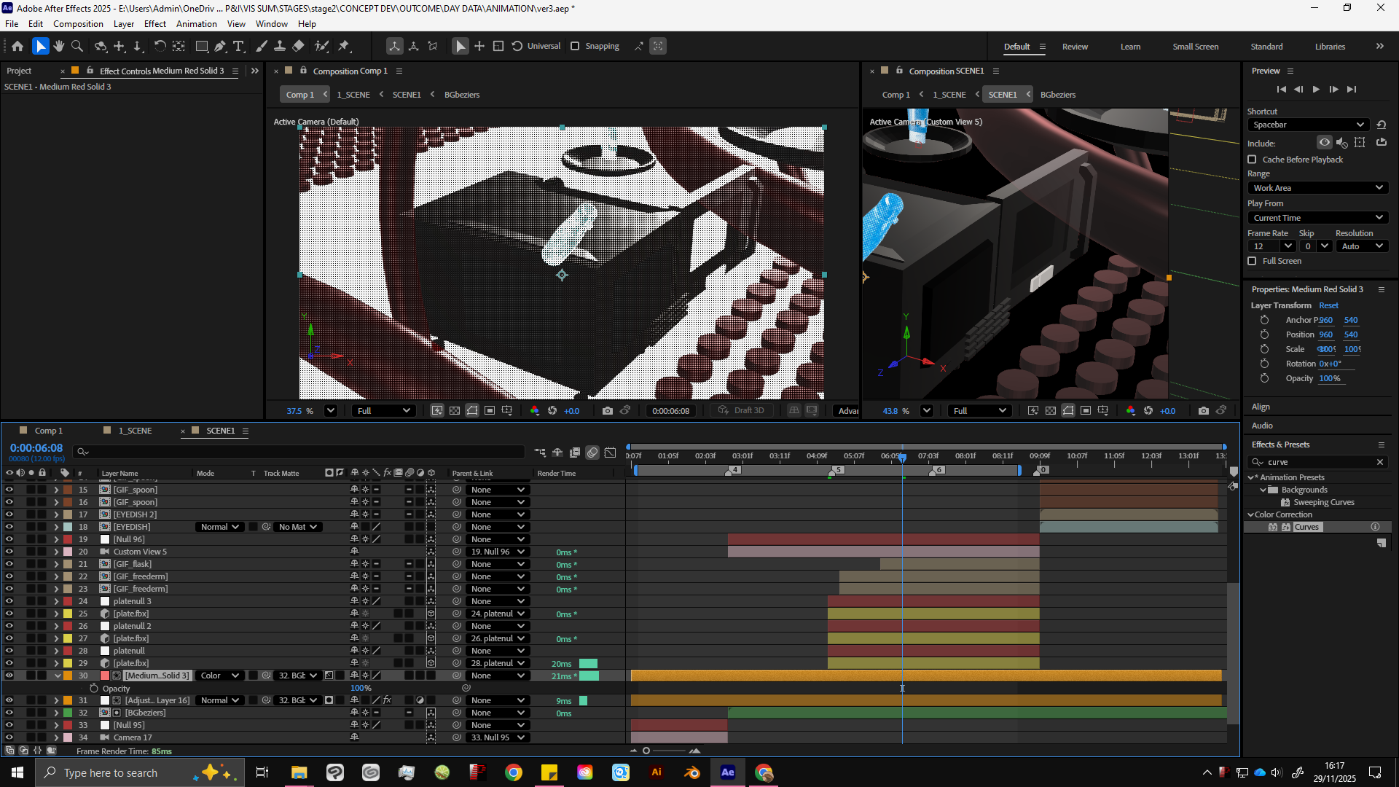Select the Puppet Pin tool
The height and width of the screenshot is (787, 1399).
click(x=344, y=46)
